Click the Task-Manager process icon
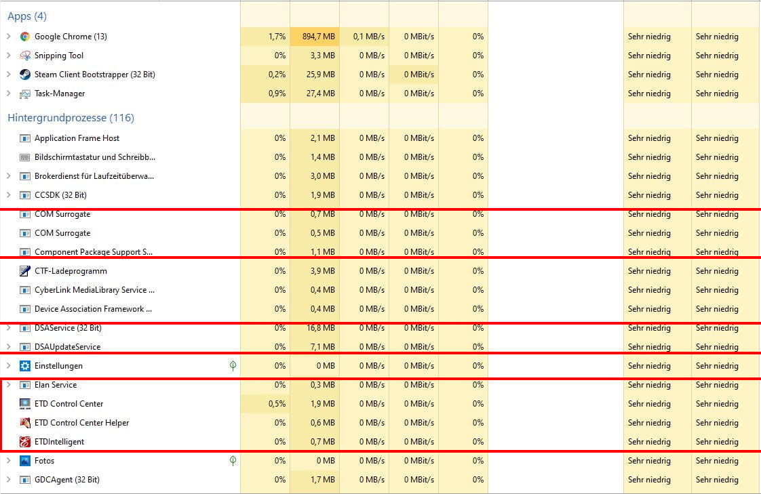Screen dimensions: 761x494 (x=25, y=94)
